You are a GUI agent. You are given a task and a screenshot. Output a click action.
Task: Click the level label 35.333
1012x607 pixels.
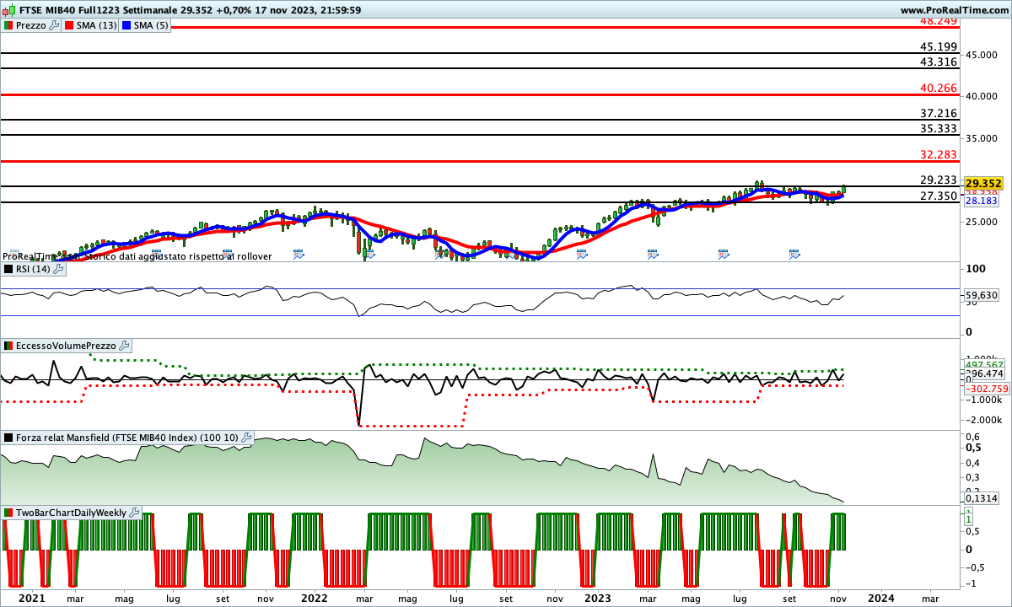pyautogui.click(x=939, y=129)
